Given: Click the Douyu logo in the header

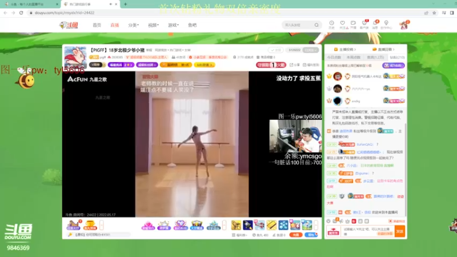Looking at the screenshot, I should 69,25.
